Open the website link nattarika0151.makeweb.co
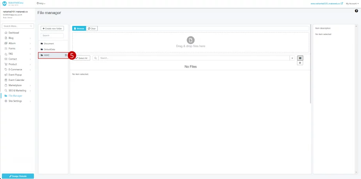Screen dimensions: 361x179 [x=327, y=4]
